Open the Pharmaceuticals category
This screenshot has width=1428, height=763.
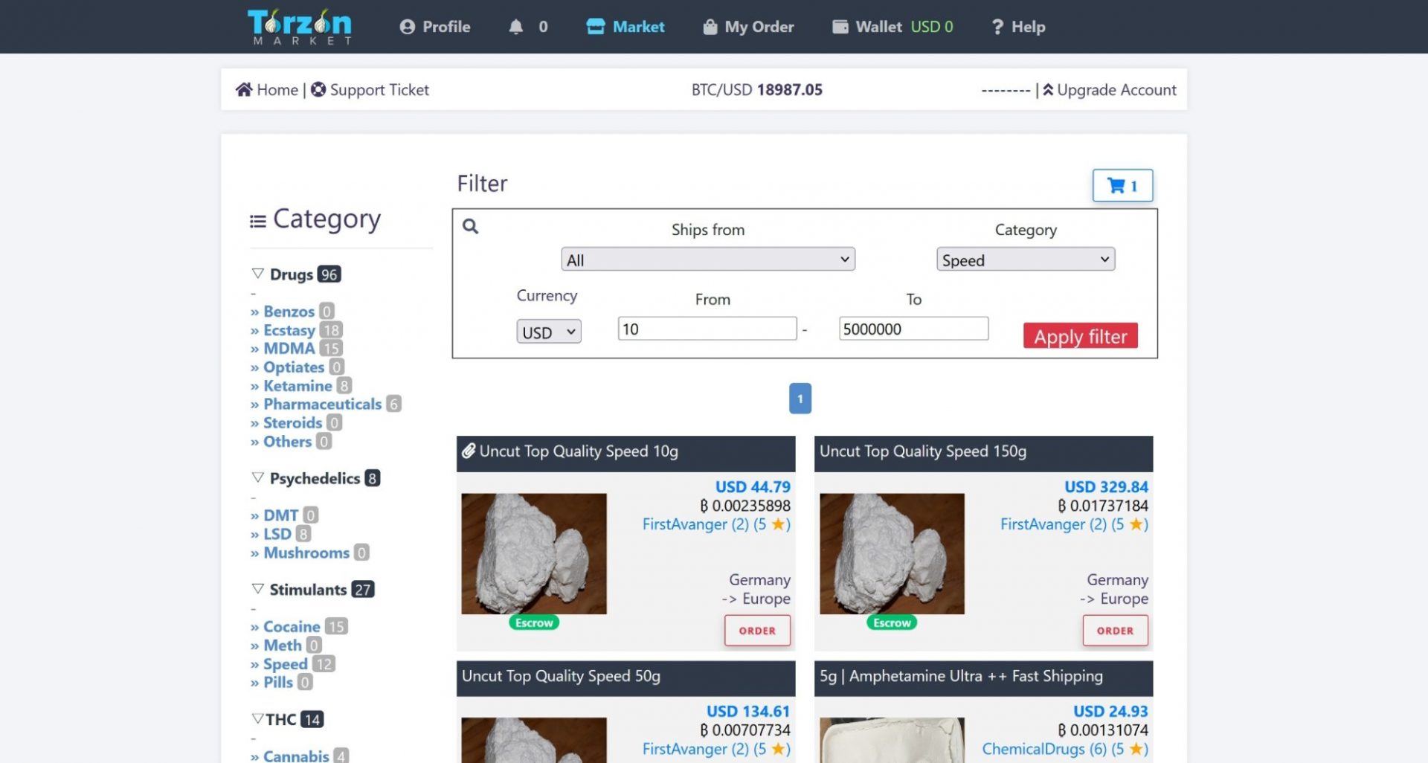click(x=322, y=404)
